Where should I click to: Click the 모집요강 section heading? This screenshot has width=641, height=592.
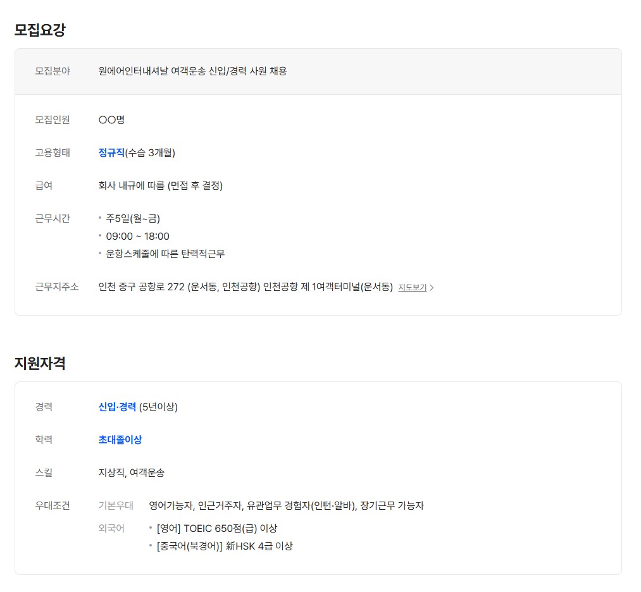[40, 30]
